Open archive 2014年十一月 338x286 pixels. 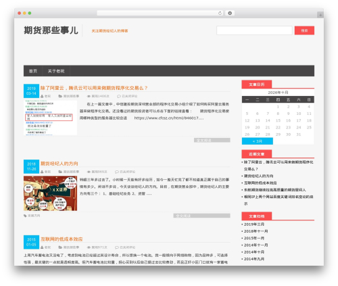(x=256, y=245)
